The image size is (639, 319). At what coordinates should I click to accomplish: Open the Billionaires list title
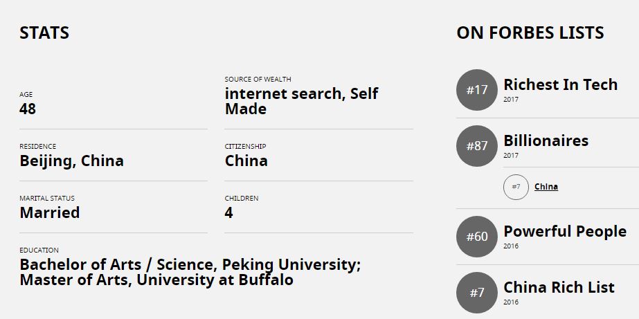point(546,140)
